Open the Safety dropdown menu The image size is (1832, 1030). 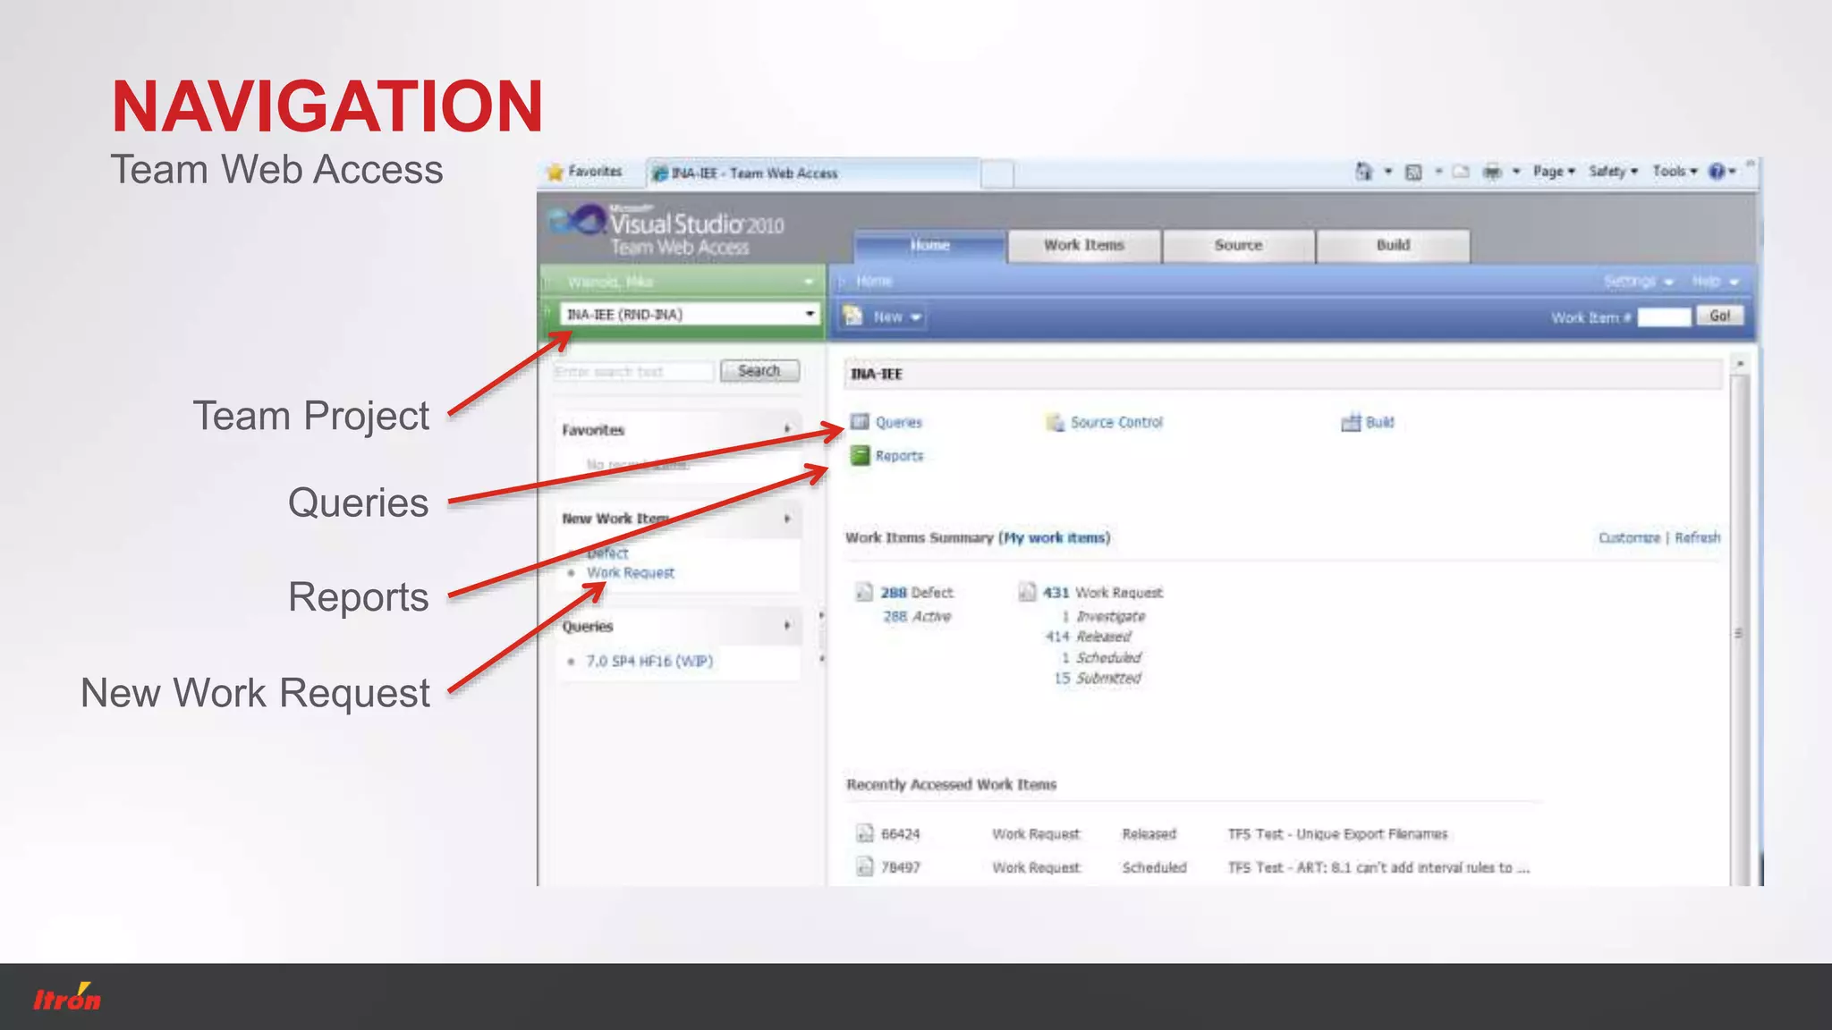[x=1613, y=172]
